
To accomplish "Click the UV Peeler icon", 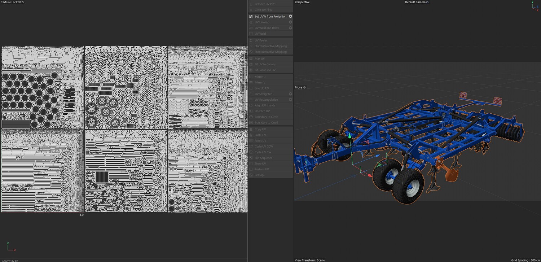I will coord(251,40).
